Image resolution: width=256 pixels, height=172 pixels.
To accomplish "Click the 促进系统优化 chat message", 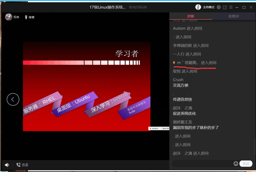I will (184, 114).
